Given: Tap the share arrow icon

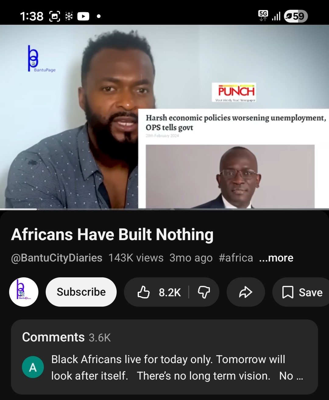Looking at the screenshot, I should pos(246,292).
